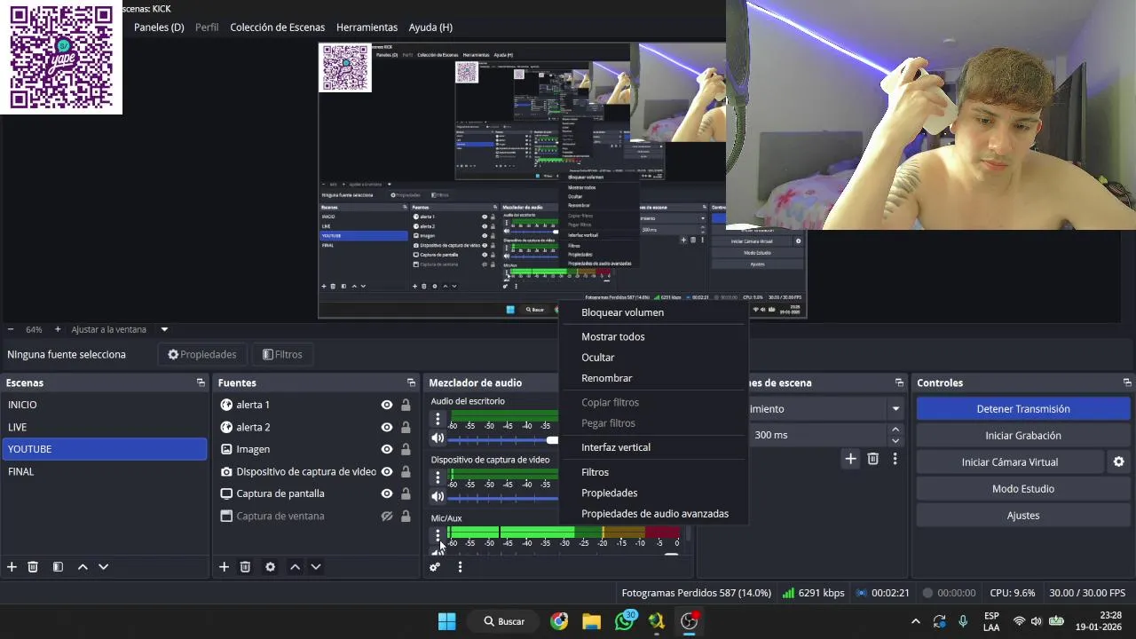
Task: Open Ajustes settings button
Action: [1023, 516]
